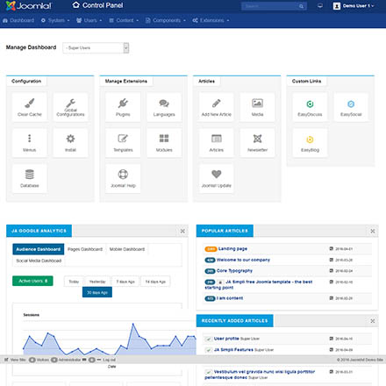Image resolution: width=386 pixels, height=386 pixels.
Task: Switch to Pages Dashboard tab
Action: coord(85,249)
